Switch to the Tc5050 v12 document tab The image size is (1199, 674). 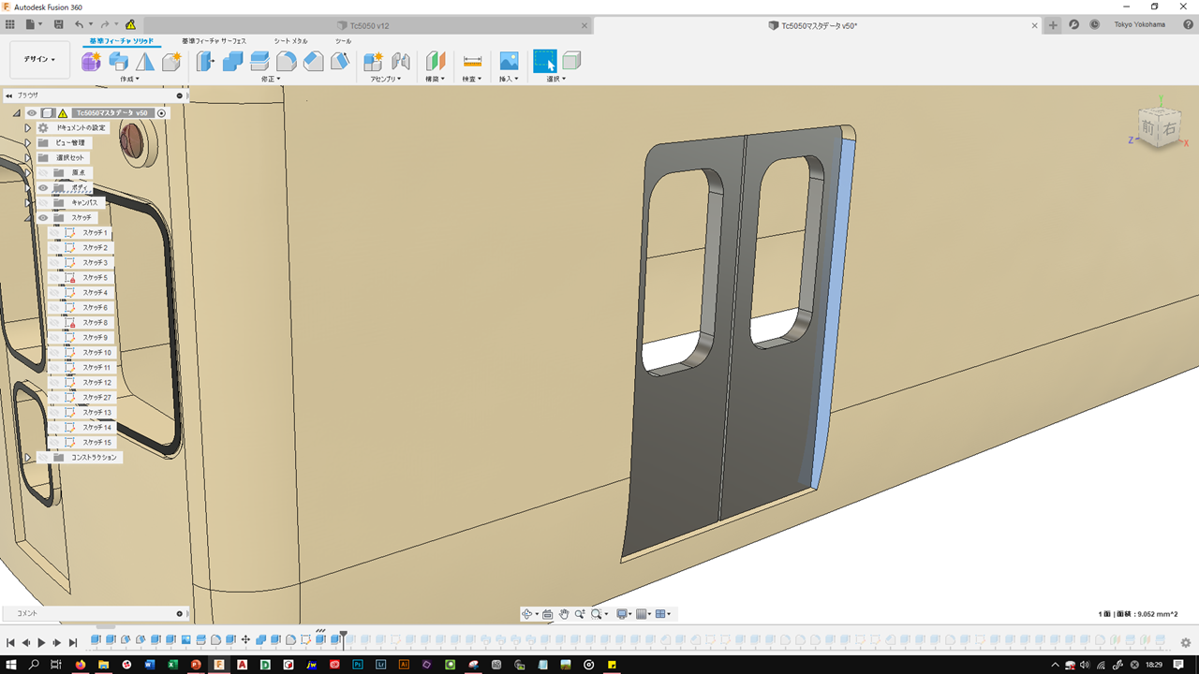pos(369,25)
